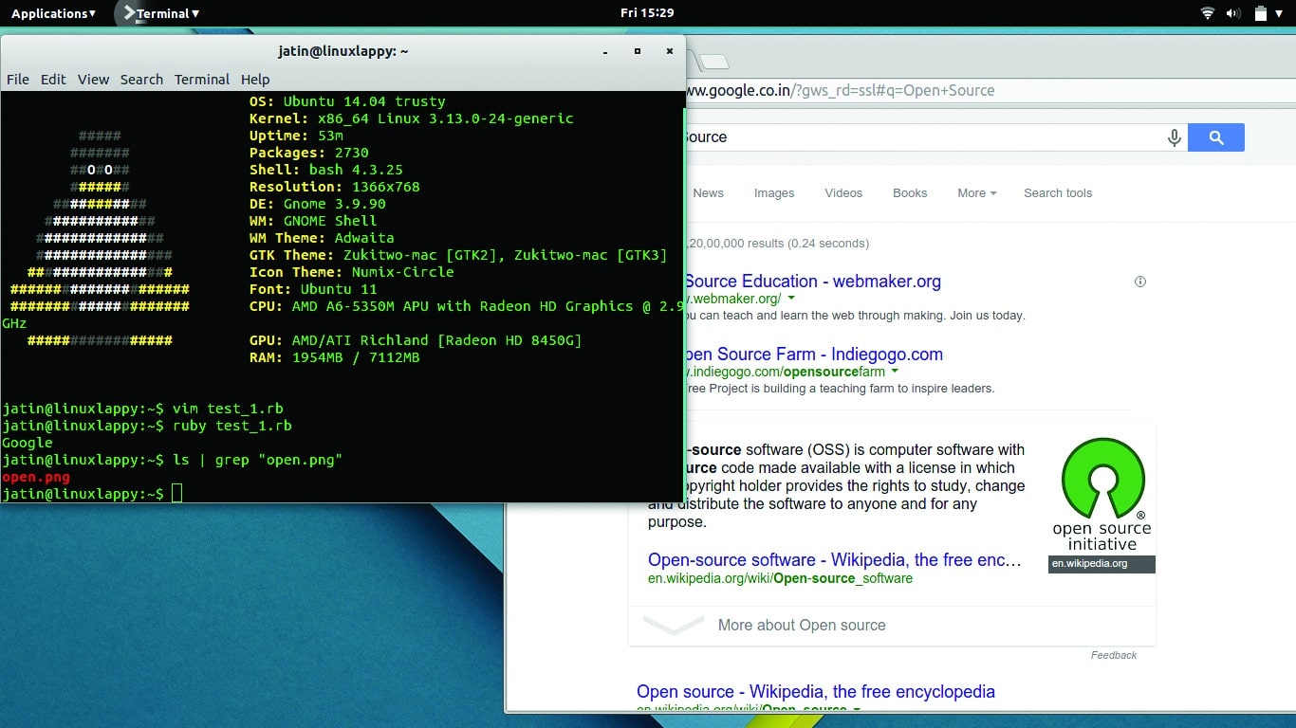Screen dimensions: 1296x728
Task: Expand the More dropdown in search tabs
Action: coord(976,193)
